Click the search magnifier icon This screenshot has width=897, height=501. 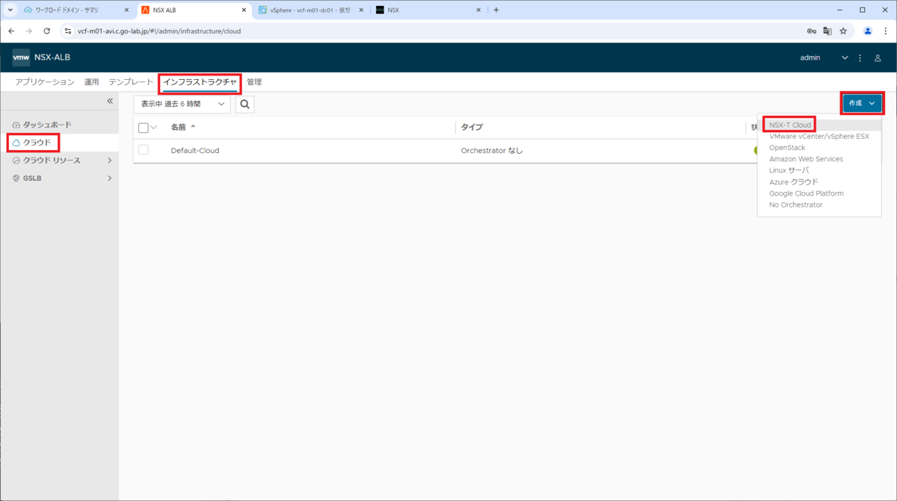coord(244,104)
